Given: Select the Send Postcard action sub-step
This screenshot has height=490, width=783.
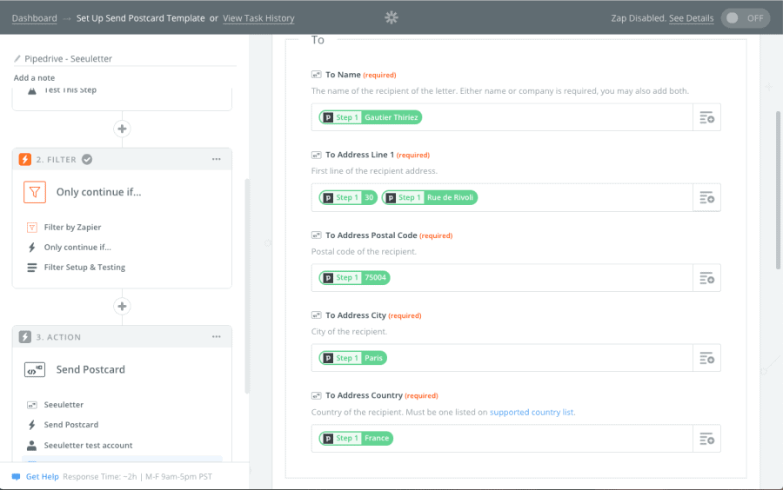Looking at the screenshot, I should coord(71,425).
